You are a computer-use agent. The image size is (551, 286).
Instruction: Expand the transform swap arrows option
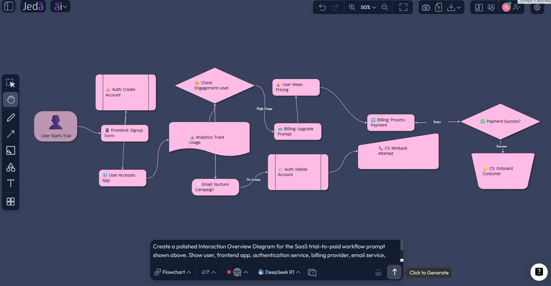(x=209, y=272)
